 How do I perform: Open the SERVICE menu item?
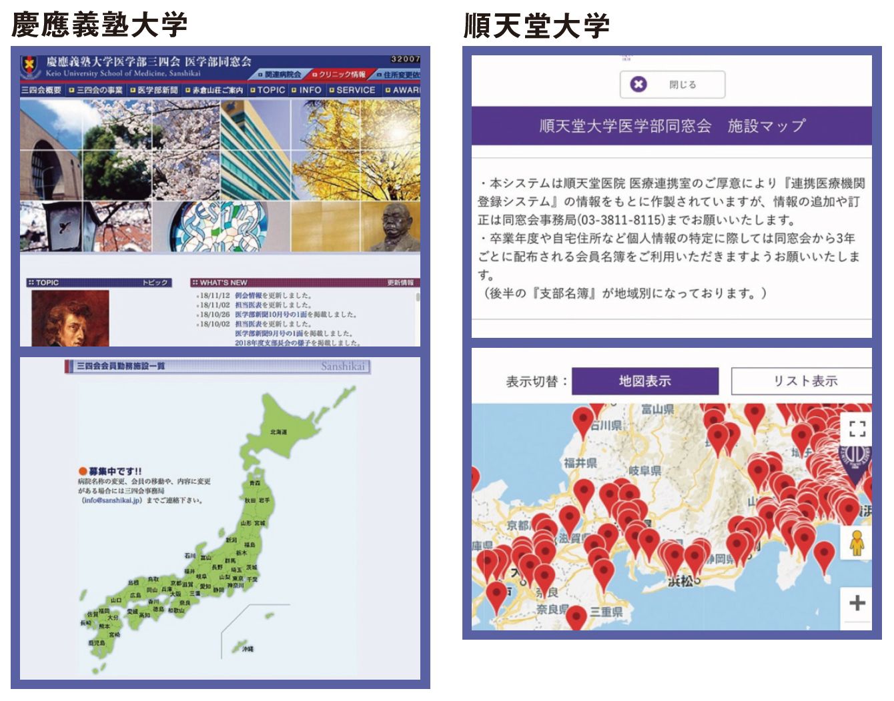pos(353,90)
